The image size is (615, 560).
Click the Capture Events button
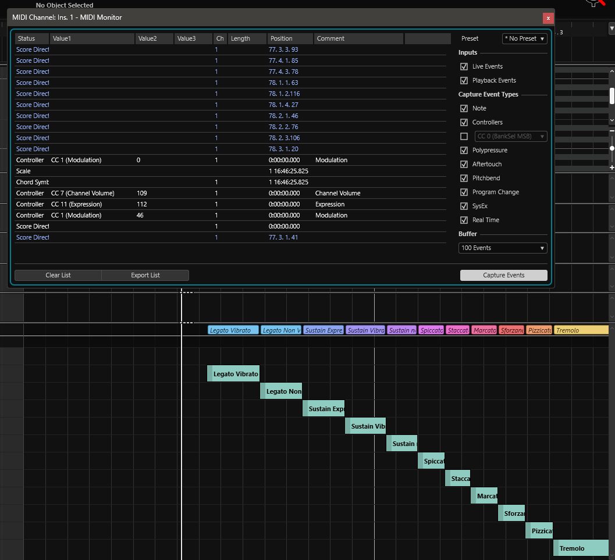(x=503, y=276)
